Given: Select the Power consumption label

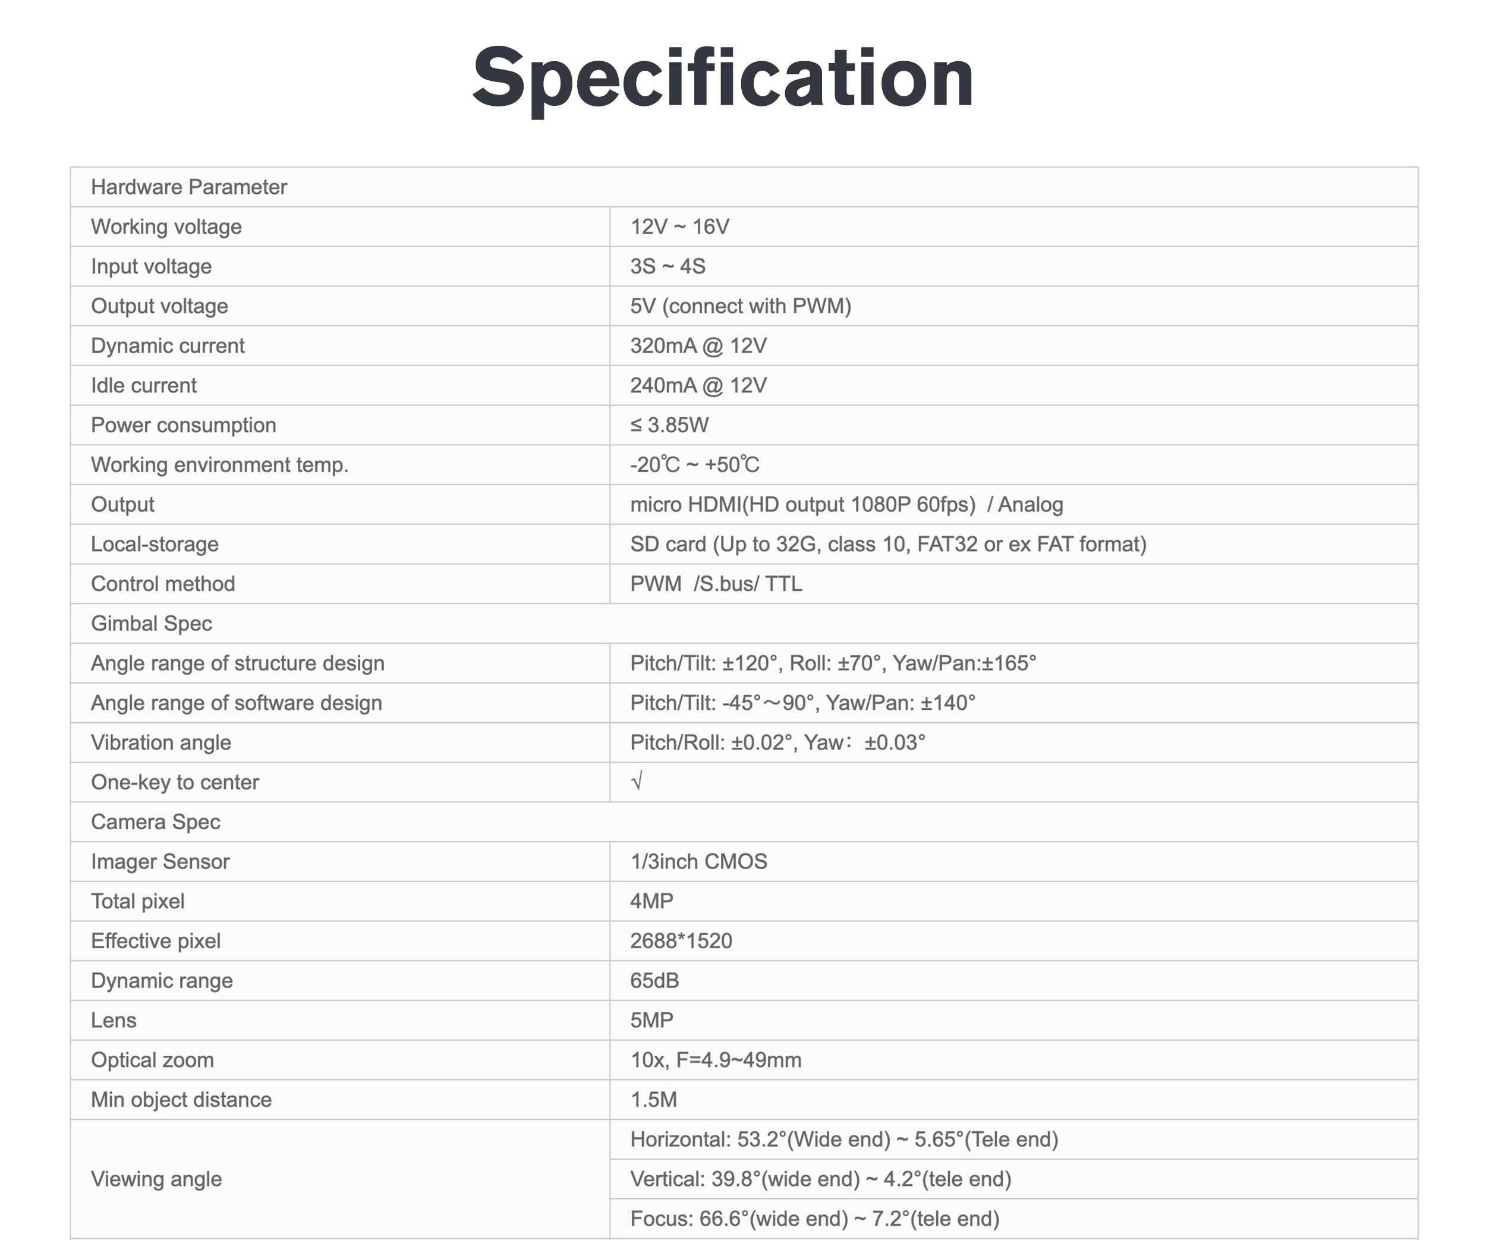Looking at the screenshot, I should point(183,424).
